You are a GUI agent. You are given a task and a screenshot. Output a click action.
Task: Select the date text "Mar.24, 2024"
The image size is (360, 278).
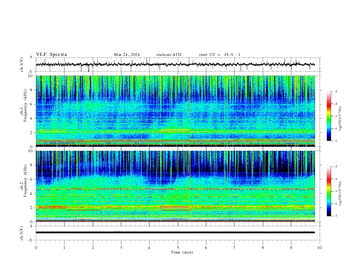tap(127, 55)
